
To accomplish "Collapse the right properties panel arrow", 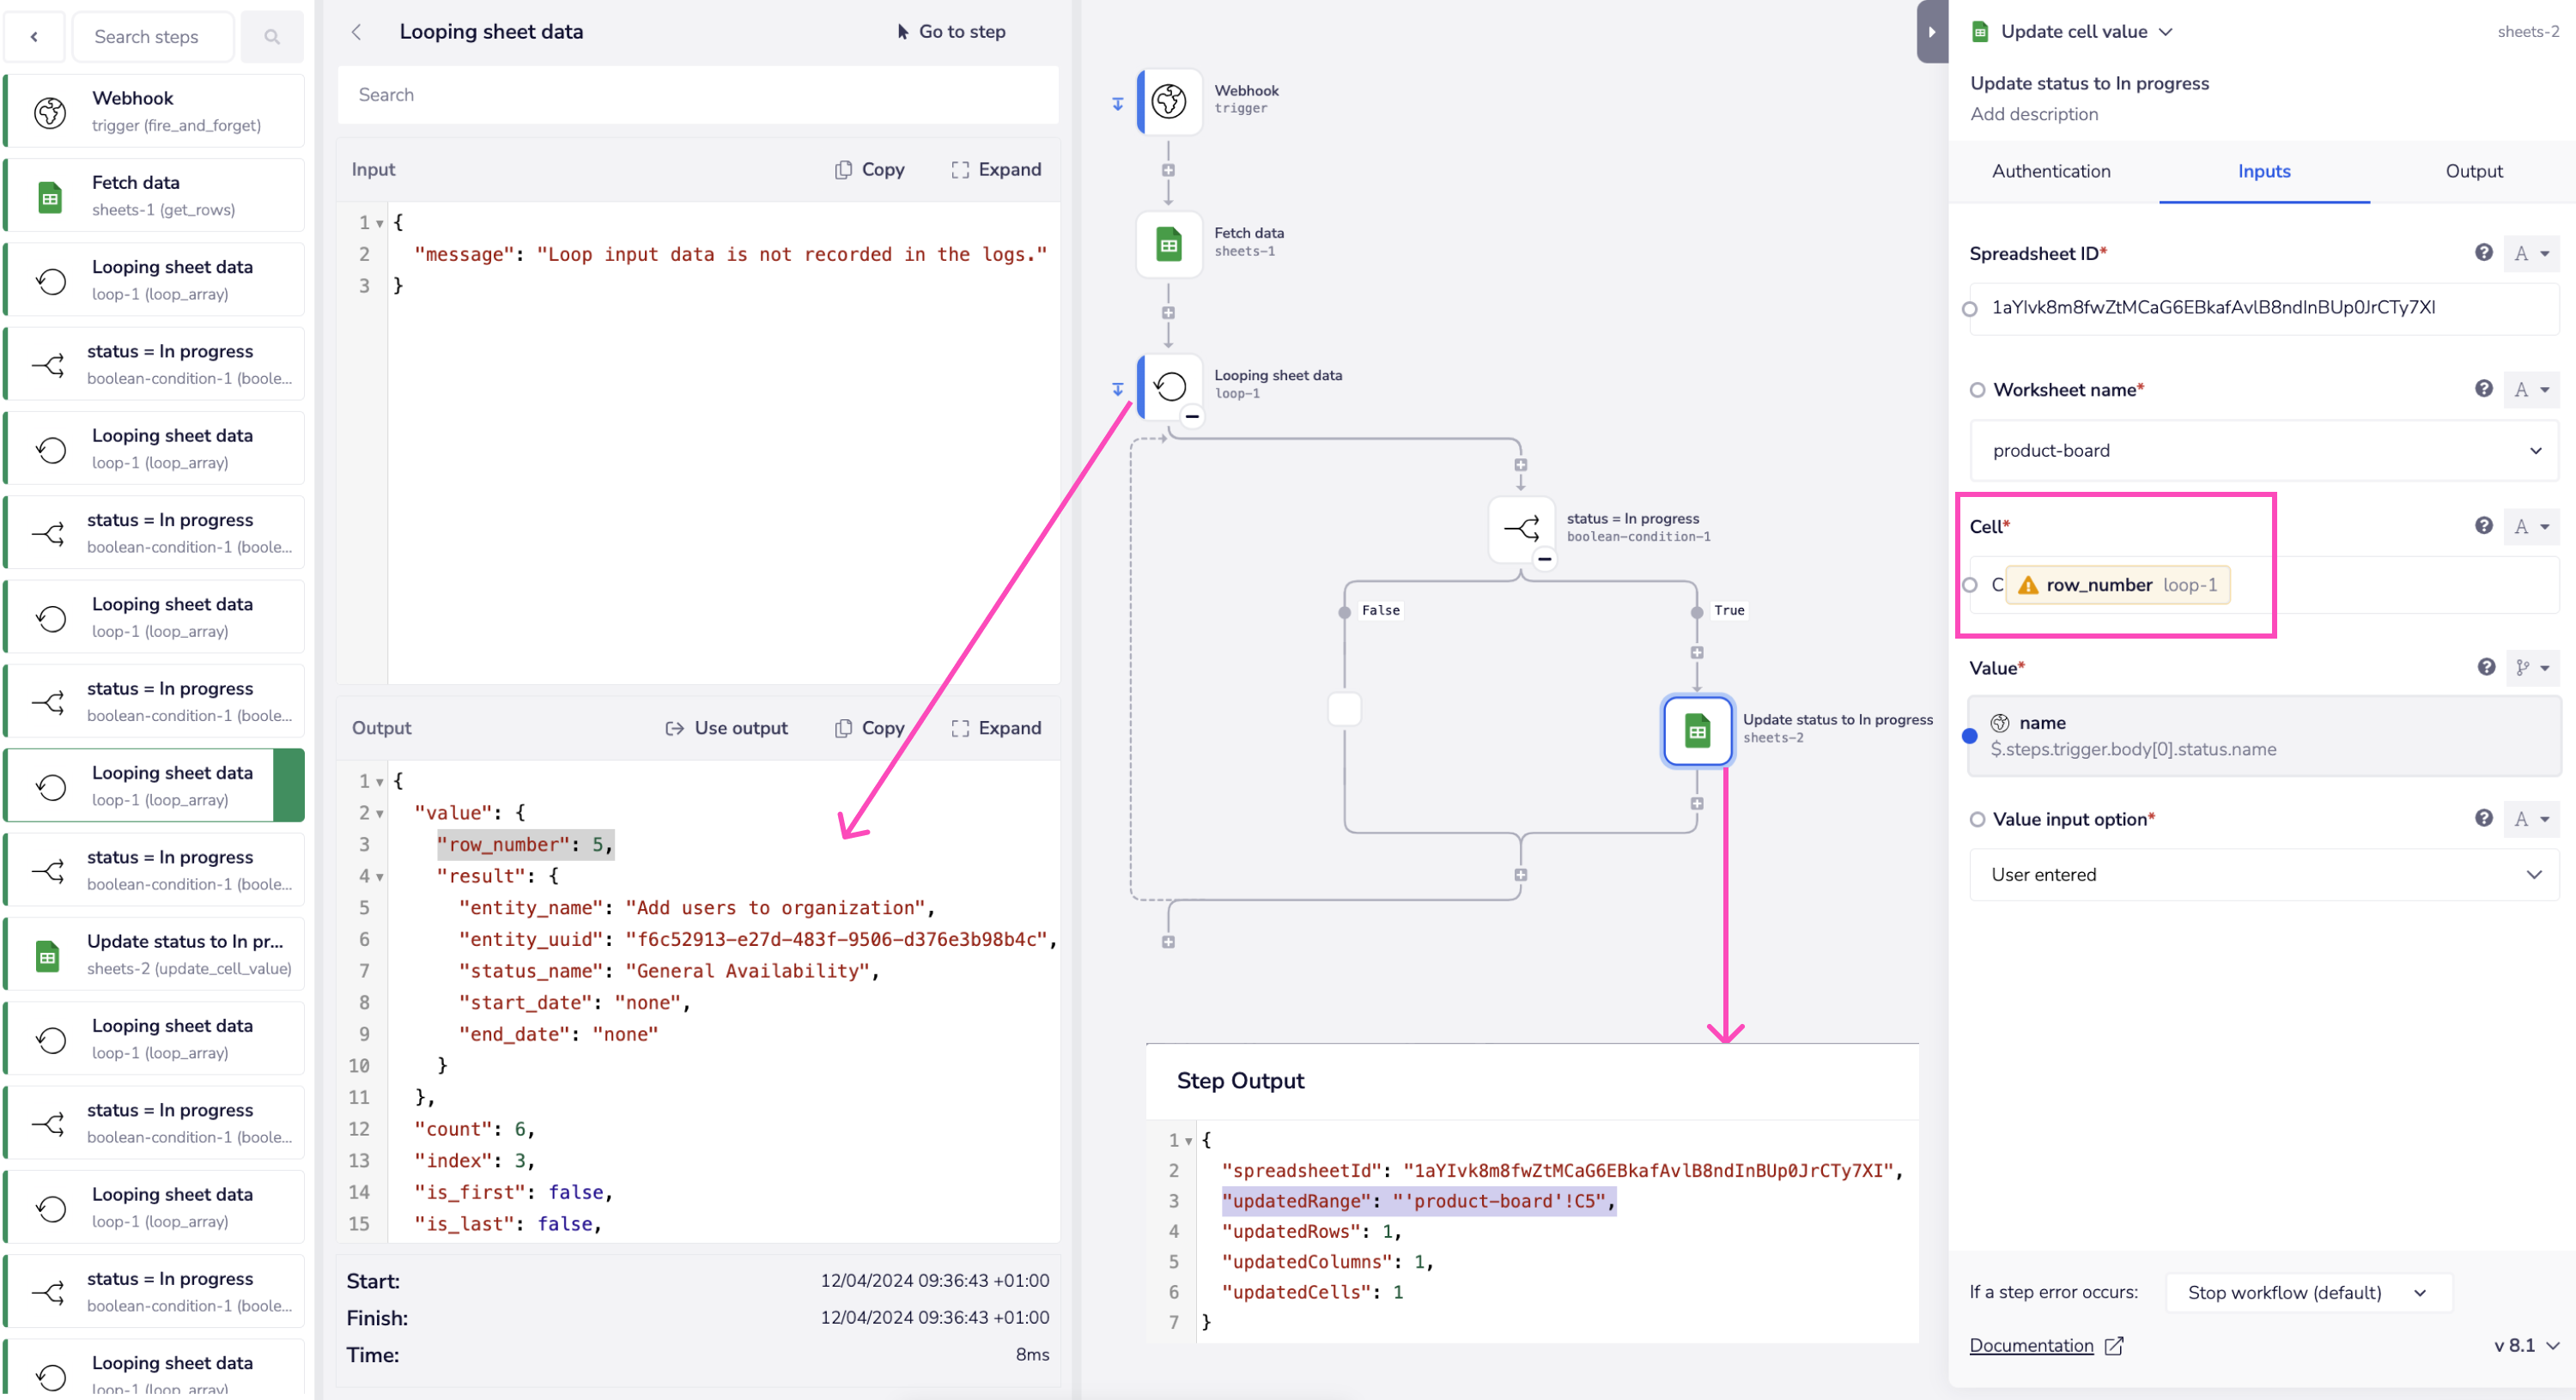I will tap(1931, 32).
